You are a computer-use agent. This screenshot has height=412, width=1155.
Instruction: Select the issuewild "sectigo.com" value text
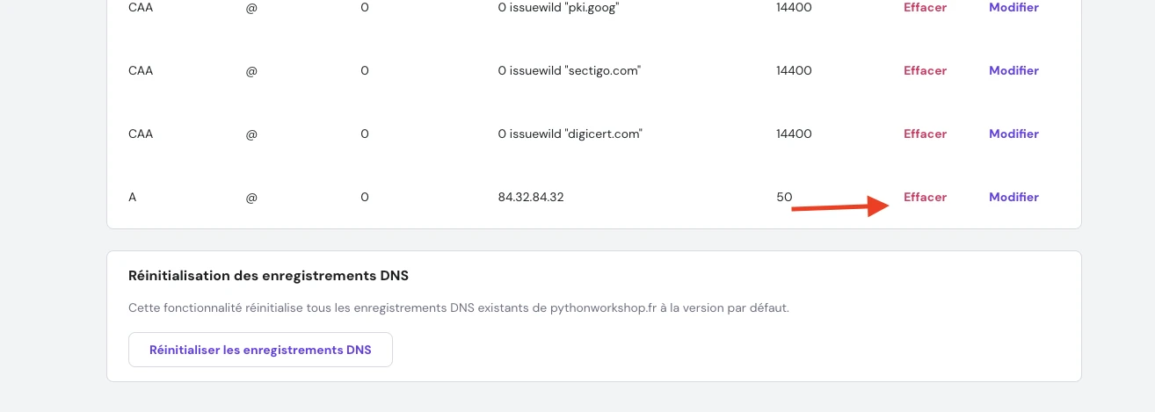[569, 70]
